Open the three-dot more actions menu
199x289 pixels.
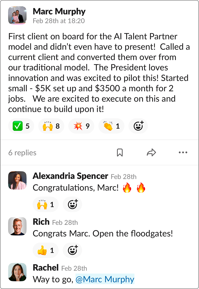183,153
